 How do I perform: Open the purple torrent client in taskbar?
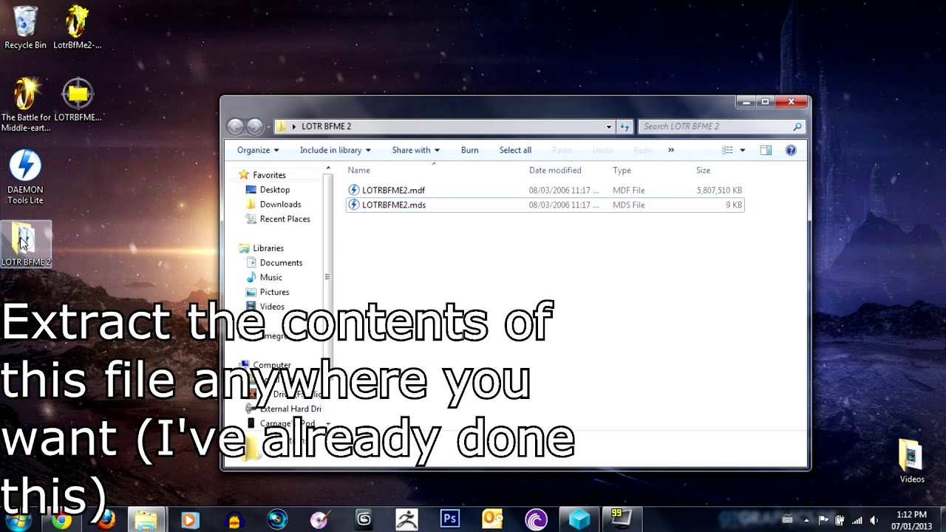[536, 519]
